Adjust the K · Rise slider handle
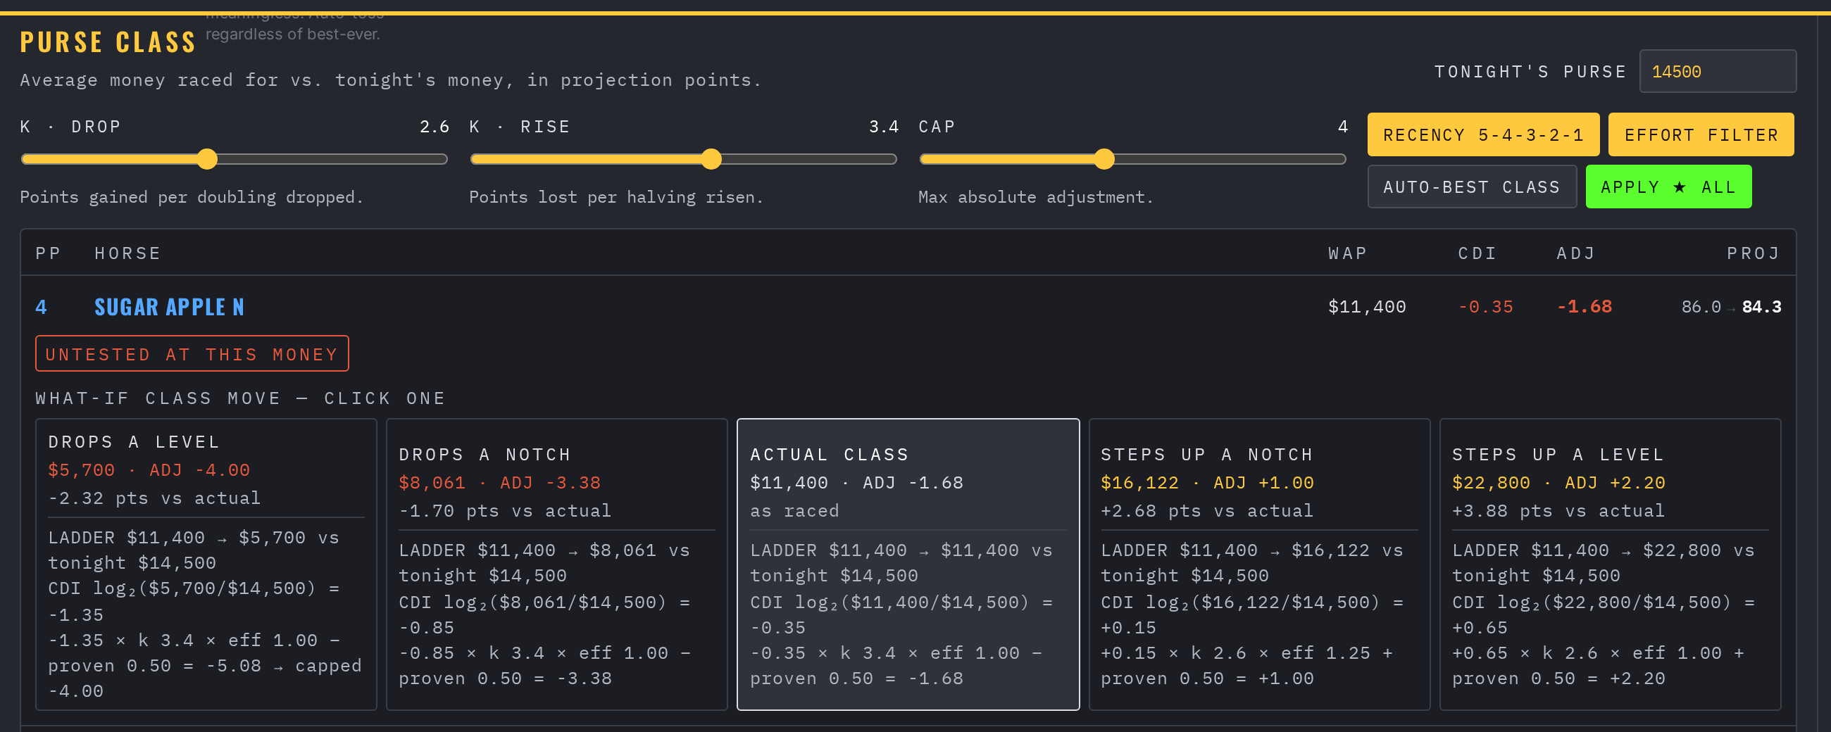1831x732 pixels. coord(711,159)
